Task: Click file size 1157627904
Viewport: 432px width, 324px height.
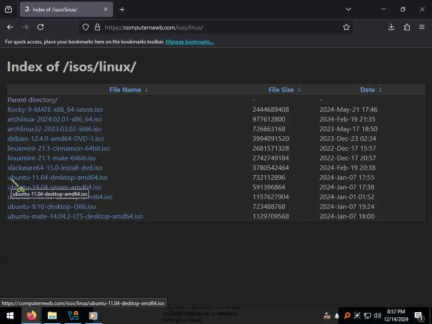Action: click(x=271, y=197)
